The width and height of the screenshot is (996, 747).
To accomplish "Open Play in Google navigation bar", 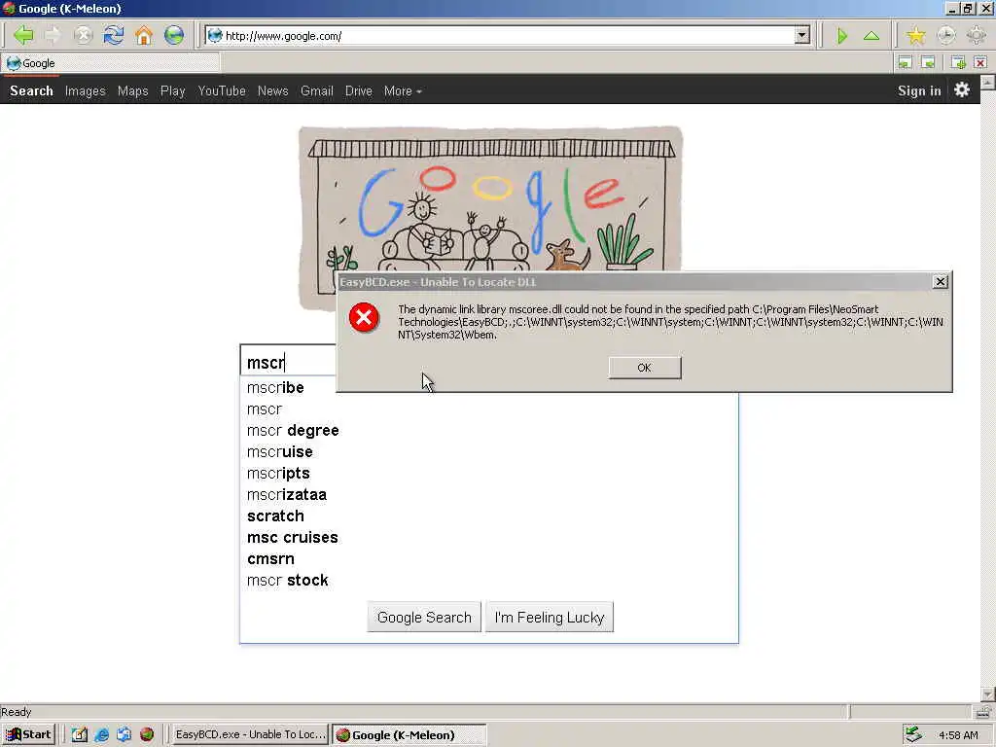I will pos(173,90).
